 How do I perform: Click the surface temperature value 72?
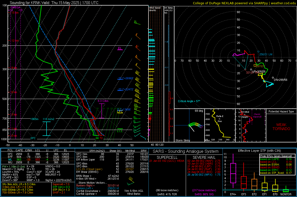[101, 138]
